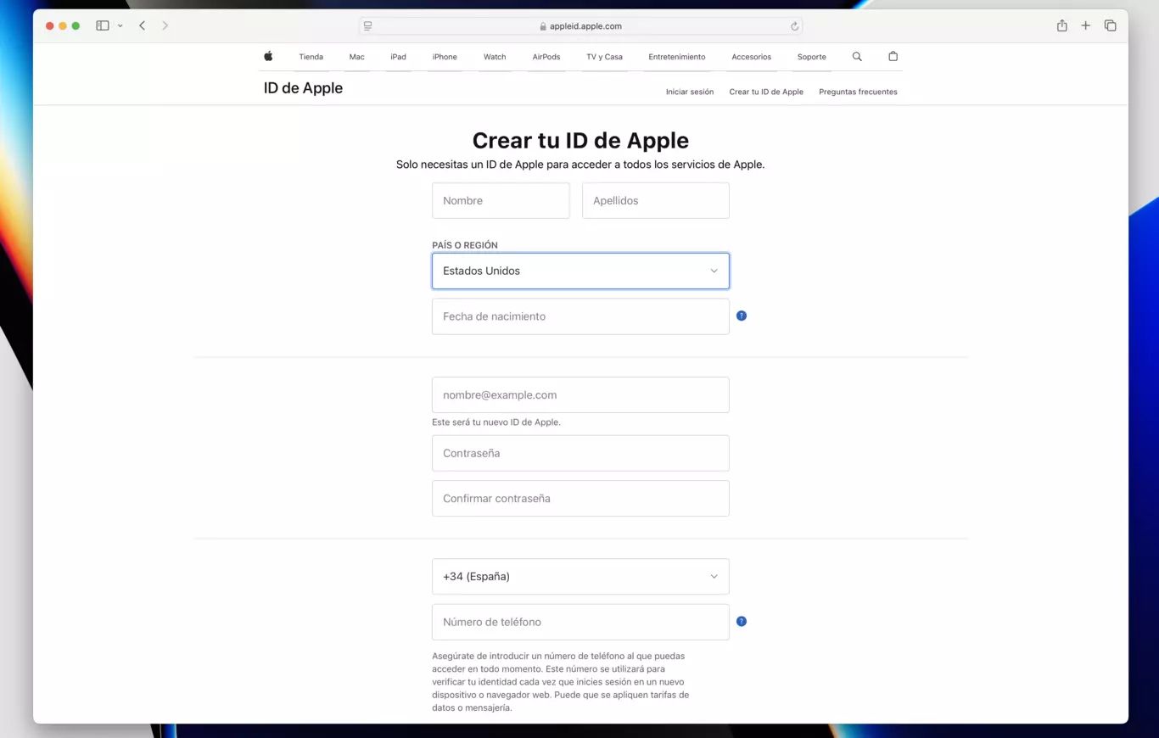Open the search icon in Apple navigation

coord(857,57)
